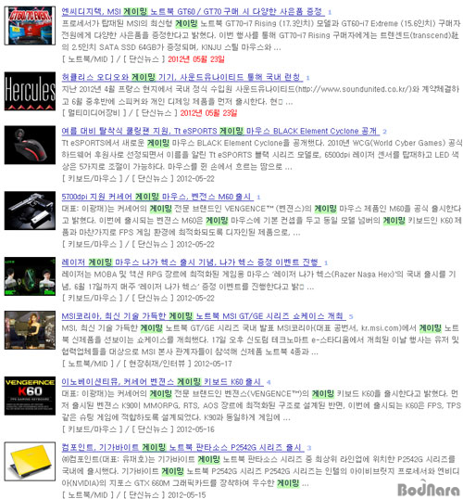Click comment count beside K60 headline
463x499 pixels.
(269, 382)
